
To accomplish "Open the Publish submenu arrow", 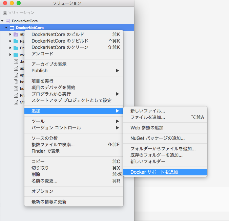I will (x=118, y=71).
